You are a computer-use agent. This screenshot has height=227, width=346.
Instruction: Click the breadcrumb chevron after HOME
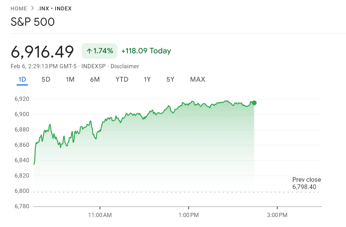pyautogui.click(x=33, y=8)
